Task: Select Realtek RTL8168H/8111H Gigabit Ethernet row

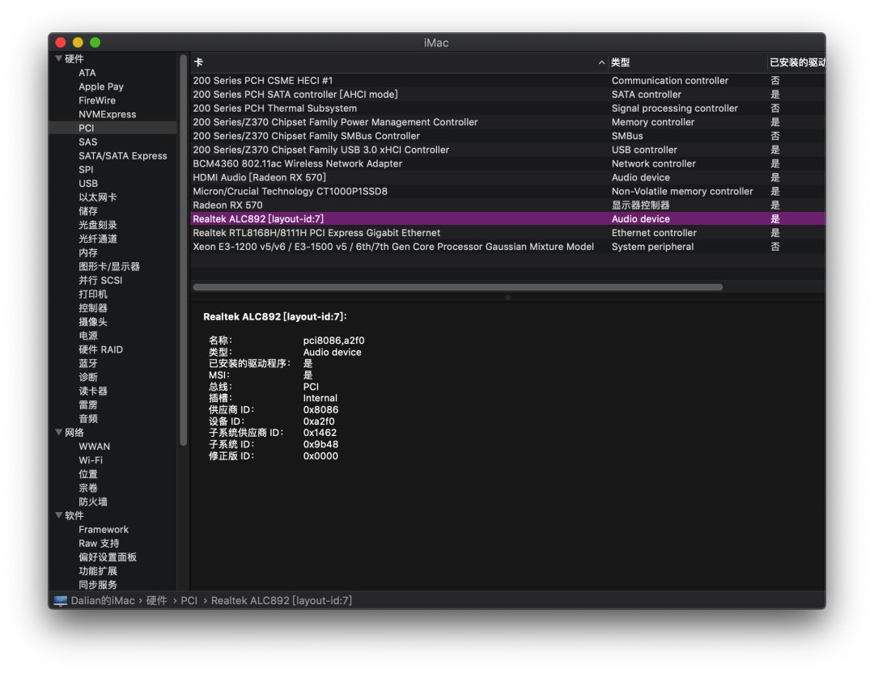Action: (x=507, y=233)
